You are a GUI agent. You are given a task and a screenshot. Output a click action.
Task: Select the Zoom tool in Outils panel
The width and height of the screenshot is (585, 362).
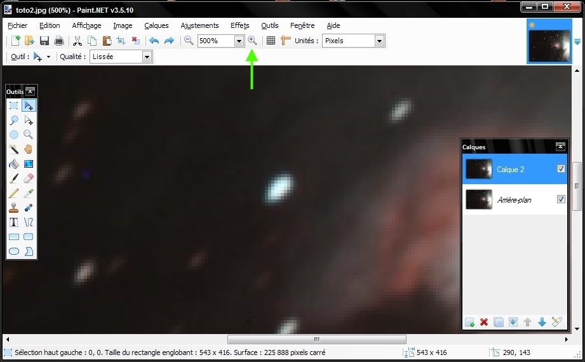(29, 135)
